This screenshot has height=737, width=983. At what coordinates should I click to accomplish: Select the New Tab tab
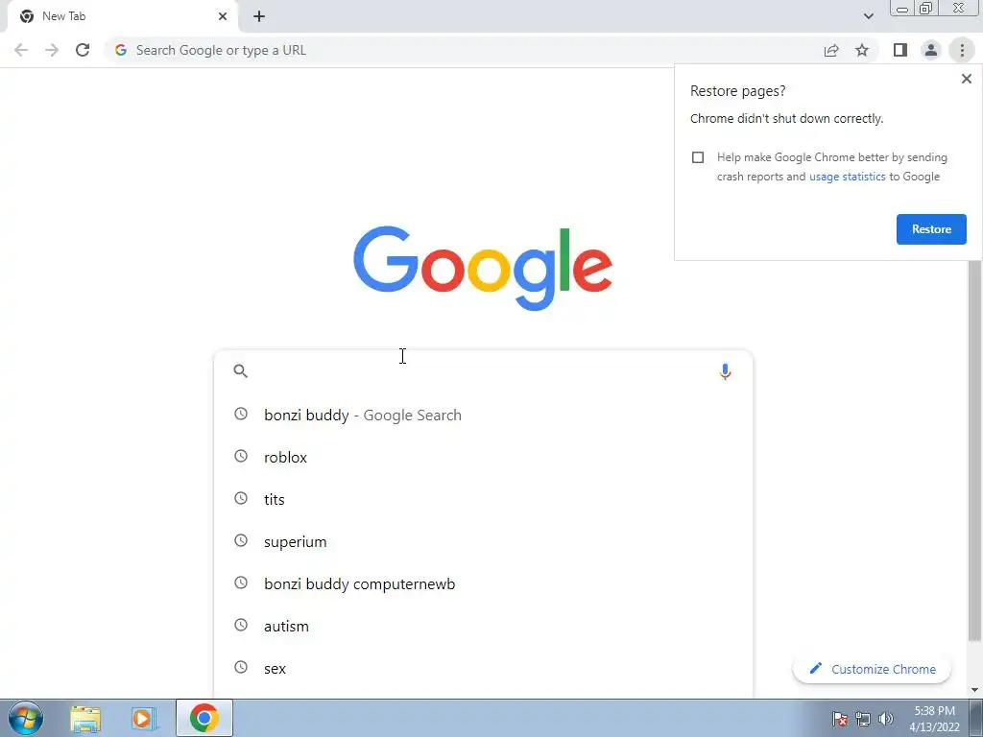[x=122, y=16]
